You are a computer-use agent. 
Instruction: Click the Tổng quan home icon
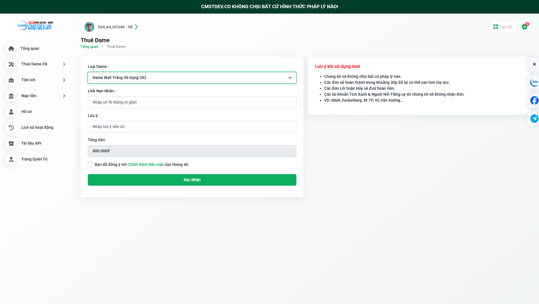point(11,48)
